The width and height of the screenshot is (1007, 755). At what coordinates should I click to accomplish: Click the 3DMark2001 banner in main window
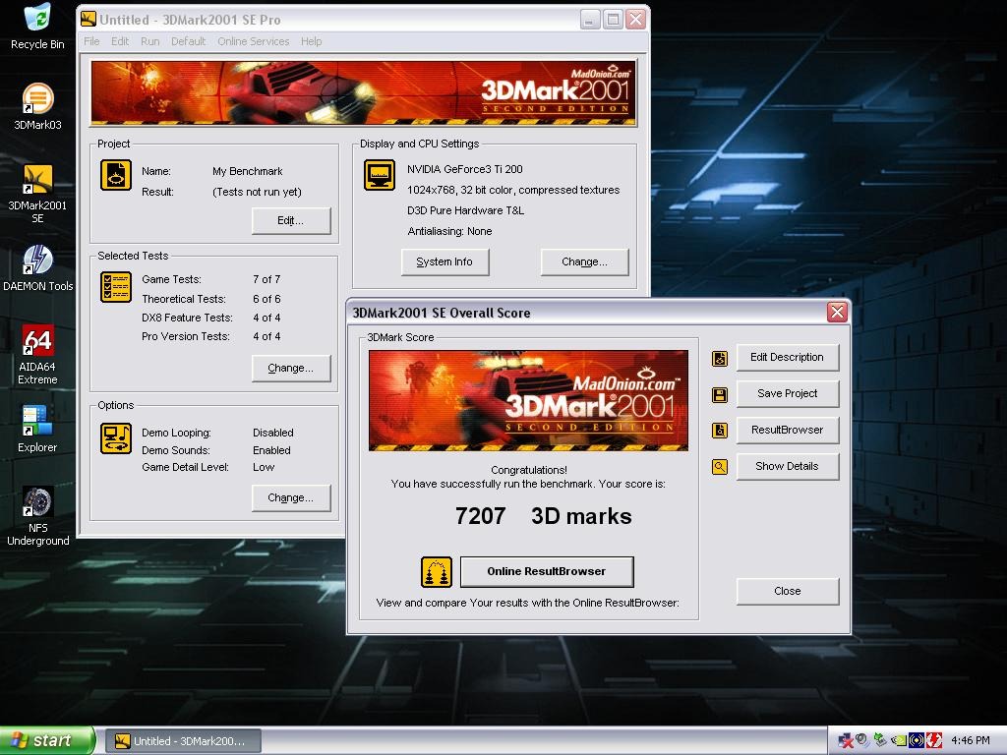click(x=364, y=93)
